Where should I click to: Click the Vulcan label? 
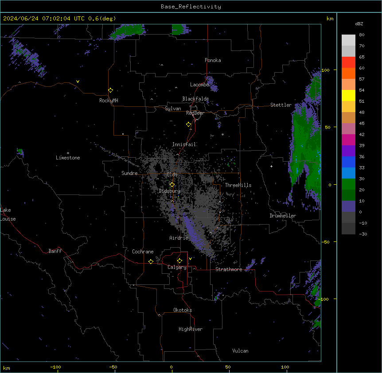point(241,351)
